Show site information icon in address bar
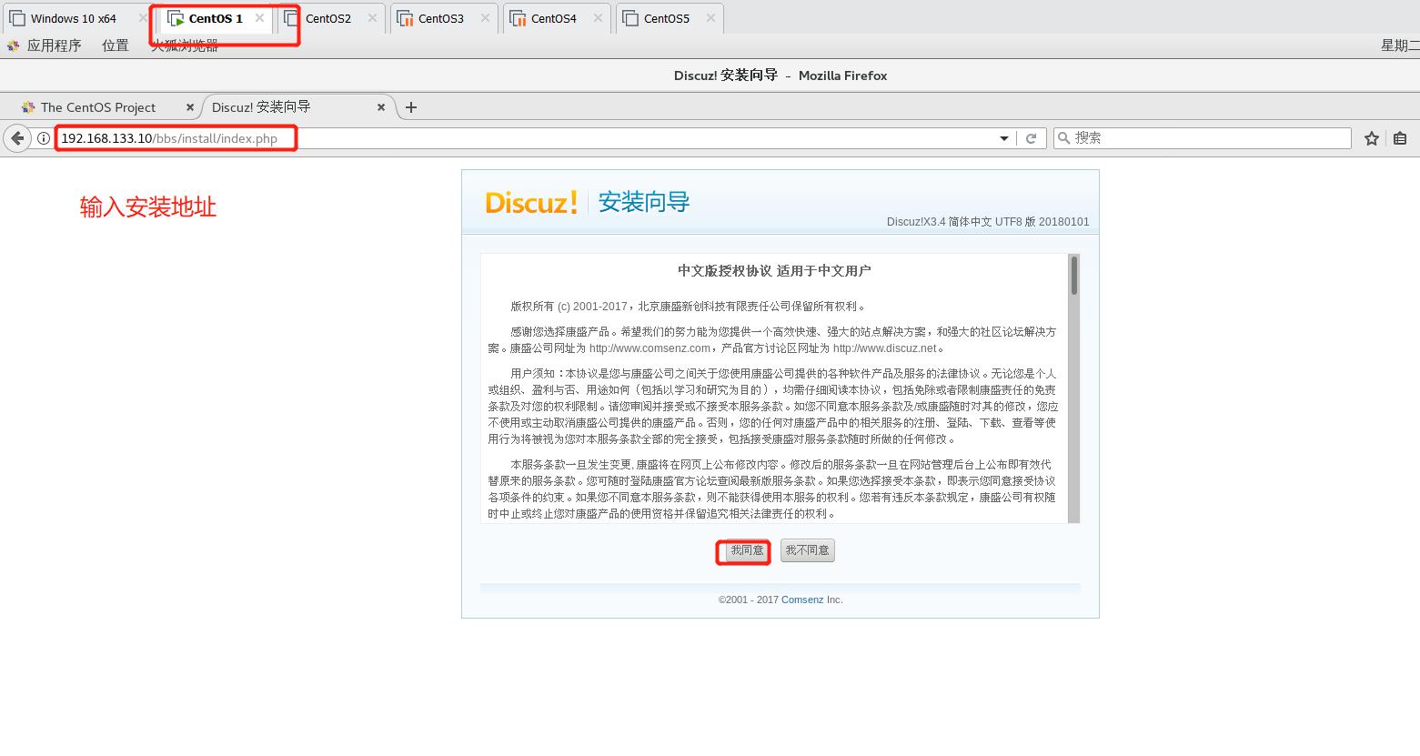Screen dimensions: 1420x756 43,138
